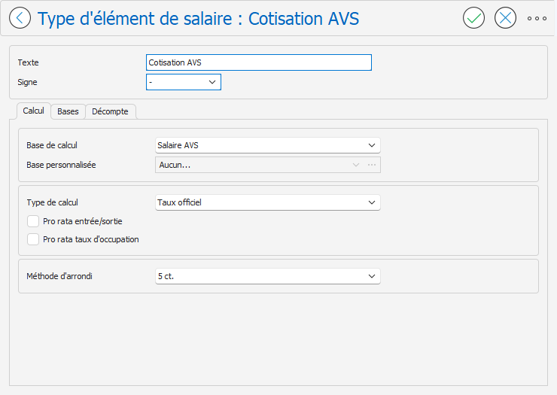Go back using the circled arrow icon

[x=20, y=18]
